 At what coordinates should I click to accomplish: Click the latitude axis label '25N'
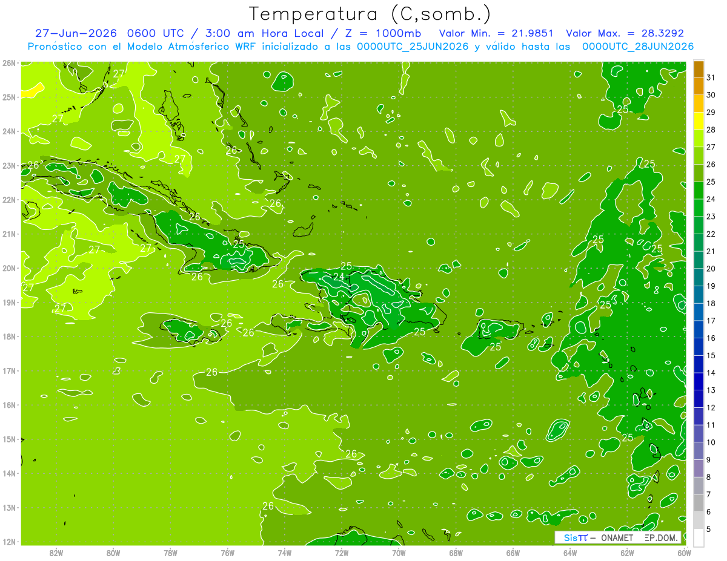9,97
